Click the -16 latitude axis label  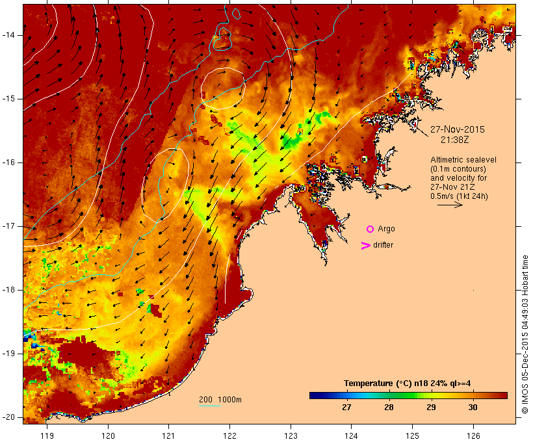(x=8, y=162)
